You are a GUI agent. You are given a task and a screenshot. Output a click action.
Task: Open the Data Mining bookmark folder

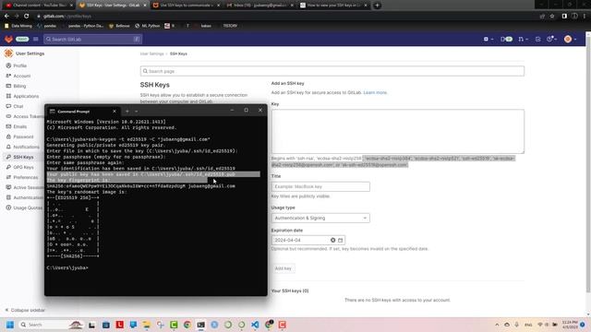click(18, 26)
